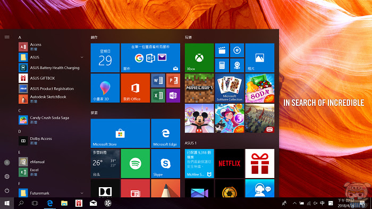Switch input method via 中 indicator

point(322,203)
